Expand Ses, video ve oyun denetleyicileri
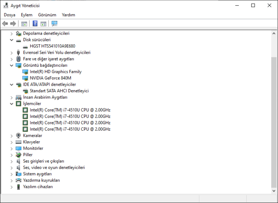 tap(11, 168)
